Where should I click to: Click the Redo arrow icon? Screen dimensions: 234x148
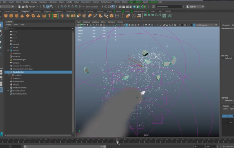pos(34,7)
